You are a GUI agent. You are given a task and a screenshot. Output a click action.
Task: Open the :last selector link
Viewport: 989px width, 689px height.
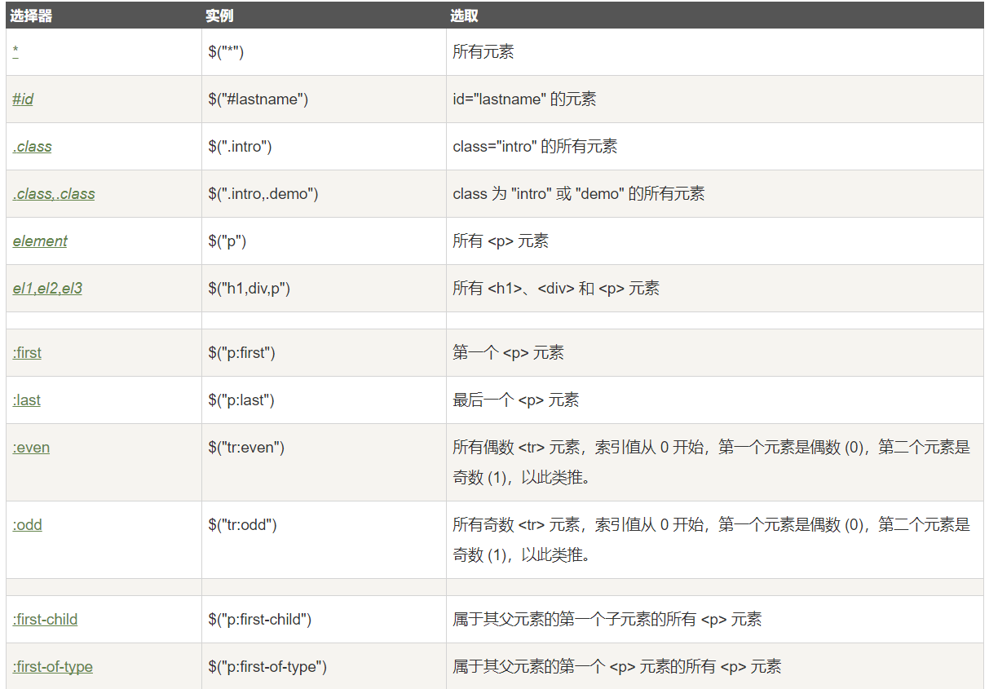pyautogui.click(x=26, y=400)
